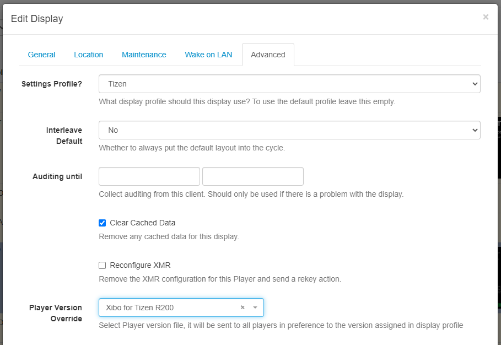
Task: Open the Settings Profile dropdown
Action: [289, 84]
